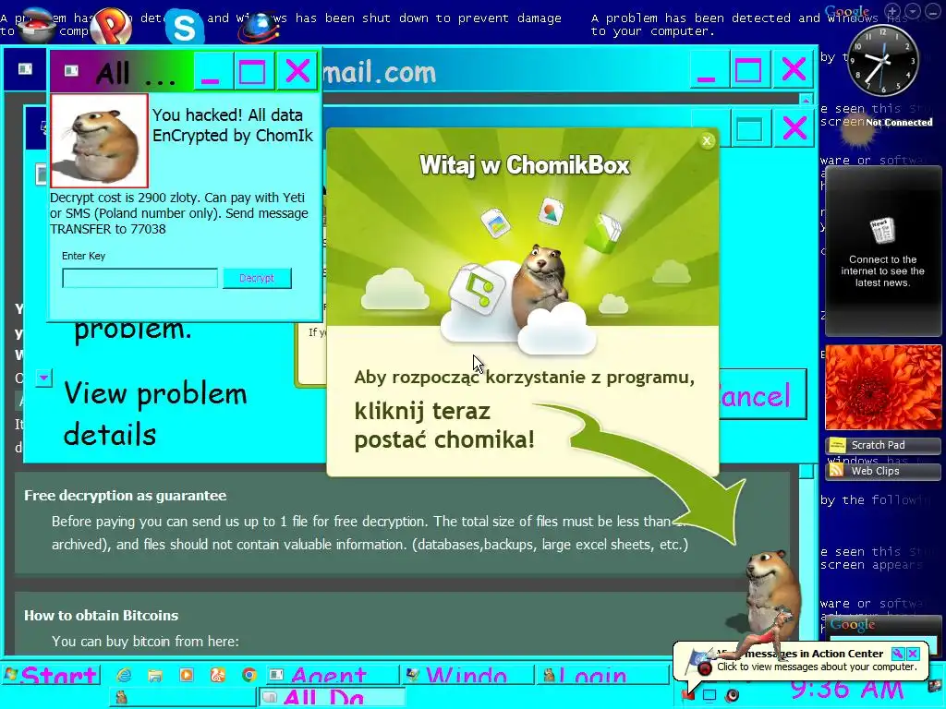Click the Action Center flag tray icon
Viewport: 946px width, 709px height.
coord(688,695)
